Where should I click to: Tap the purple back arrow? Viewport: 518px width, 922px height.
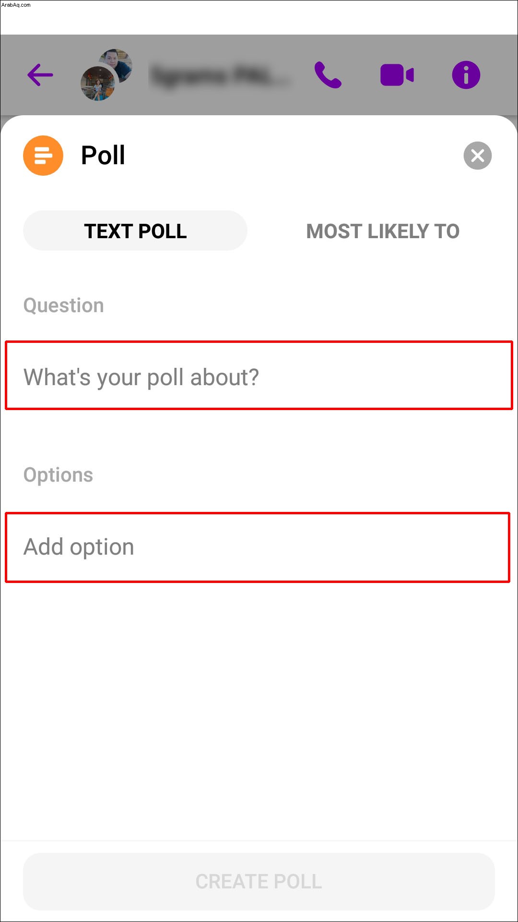coord(40,75)
